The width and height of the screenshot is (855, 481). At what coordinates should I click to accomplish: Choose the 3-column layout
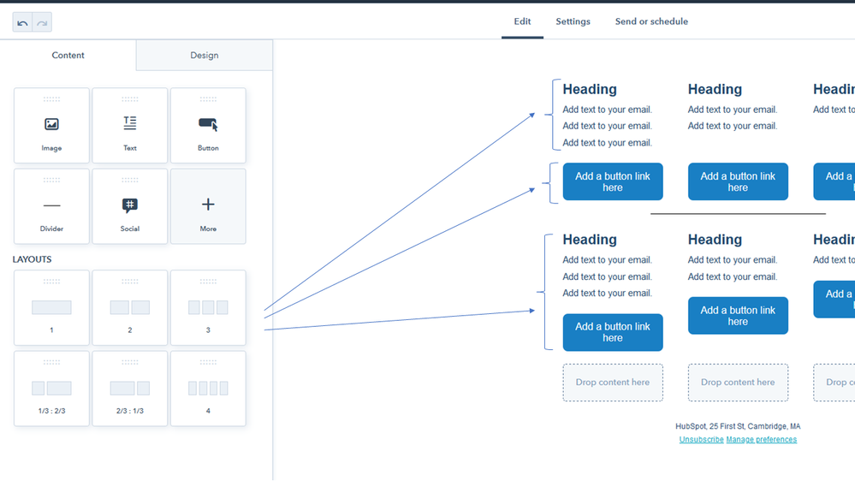click(208, 307)
